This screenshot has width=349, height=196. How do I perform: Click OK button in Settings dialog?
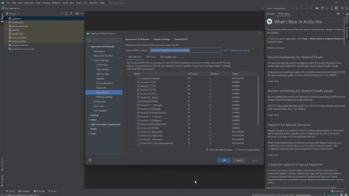224,160
